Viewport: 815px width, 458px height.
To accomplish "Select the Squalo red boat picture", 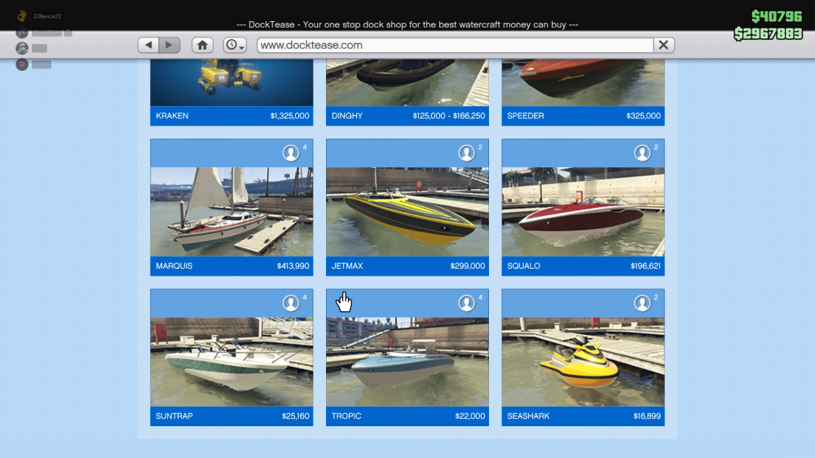I will point(584,212).
